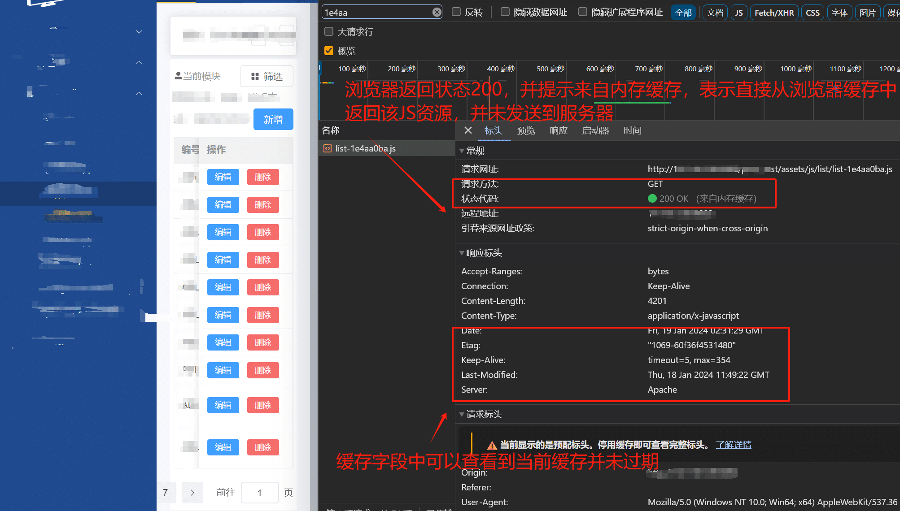Image resolution: width=900 pixels, height=511 pixels.
Task: Collapse the 请求标头 section
Action: tap(462, 414)
